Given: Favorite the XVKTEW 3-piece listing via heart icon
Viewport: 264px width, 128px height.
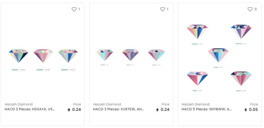Looking at the screenshot, I should (x=162, y=9).
